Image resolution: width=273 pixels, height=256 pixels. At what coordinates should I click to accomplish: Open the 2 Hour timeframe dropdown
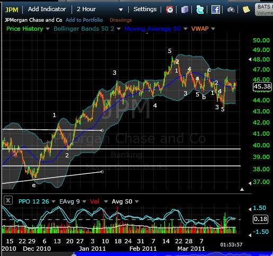pos(100,9)
